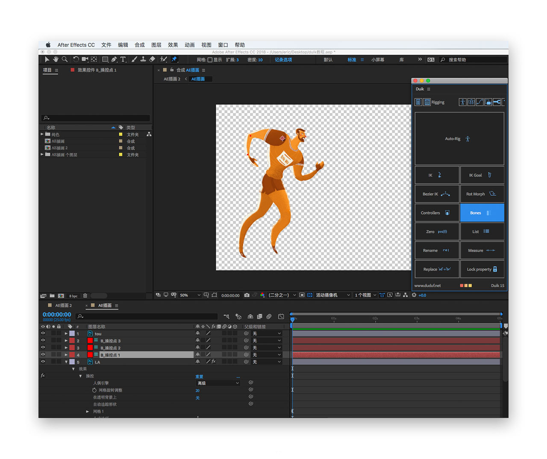This screenshot has height=459, width=547.
Task: Open the graph editor icon in timeline
Action: [281, 317]
